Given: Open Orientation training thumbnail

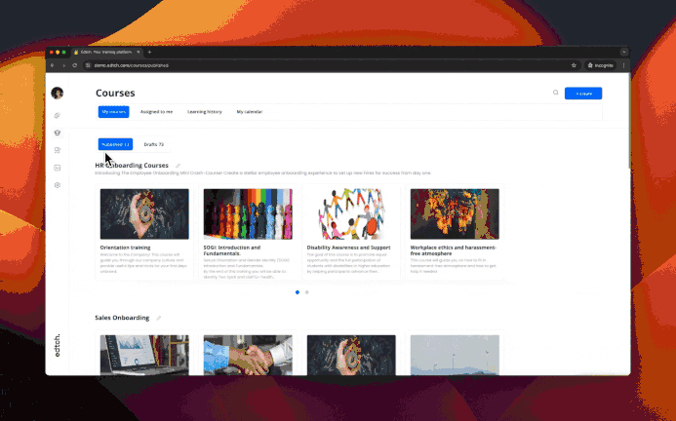Looking at the screenshot, I should pyautogui.click(x=144, y=213).
